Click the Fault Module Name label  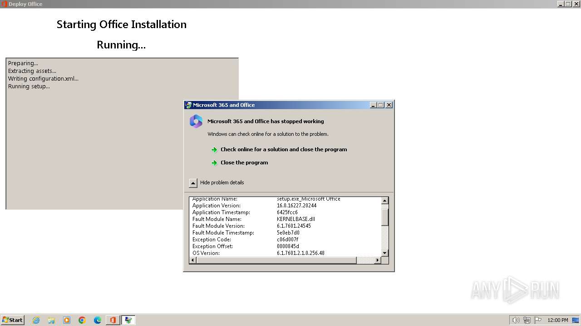click(217, 219)
